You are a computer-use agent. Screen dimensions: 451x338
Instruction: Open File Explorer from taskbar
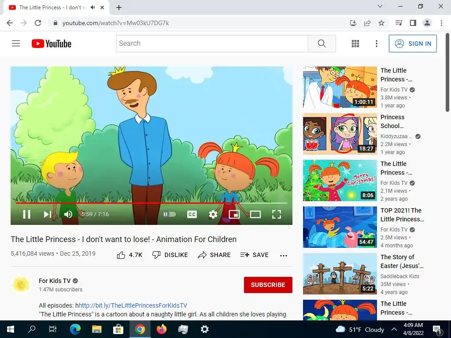click(x=96, y=329)
